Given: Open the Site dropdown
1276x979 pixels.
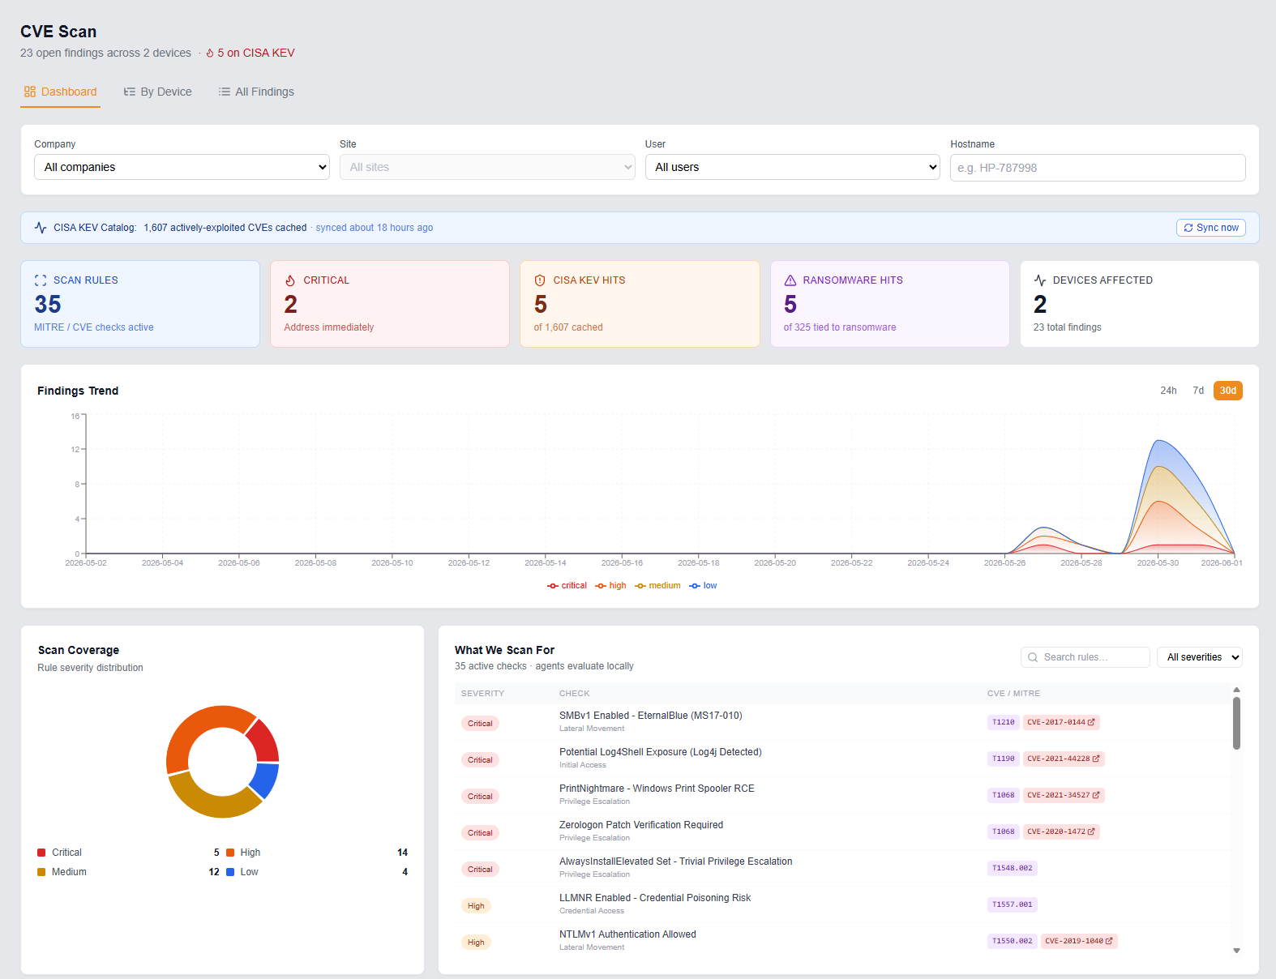Looking at the screenshot, I should [x=487, y=167].
